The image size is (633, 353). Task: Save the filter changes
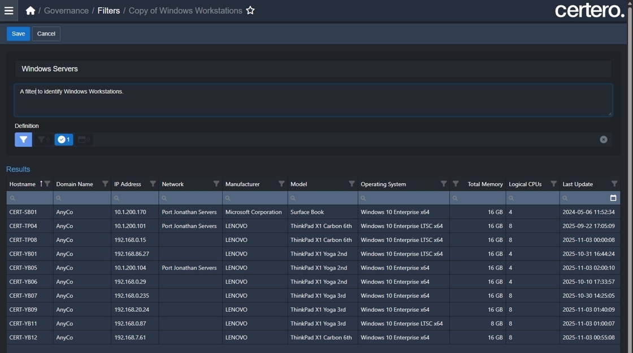pyautogui.click(x=18, y=34)
